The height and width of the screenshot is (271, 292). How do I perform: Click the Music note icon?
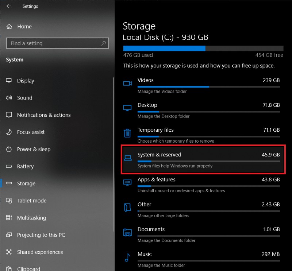click(127, 258)
